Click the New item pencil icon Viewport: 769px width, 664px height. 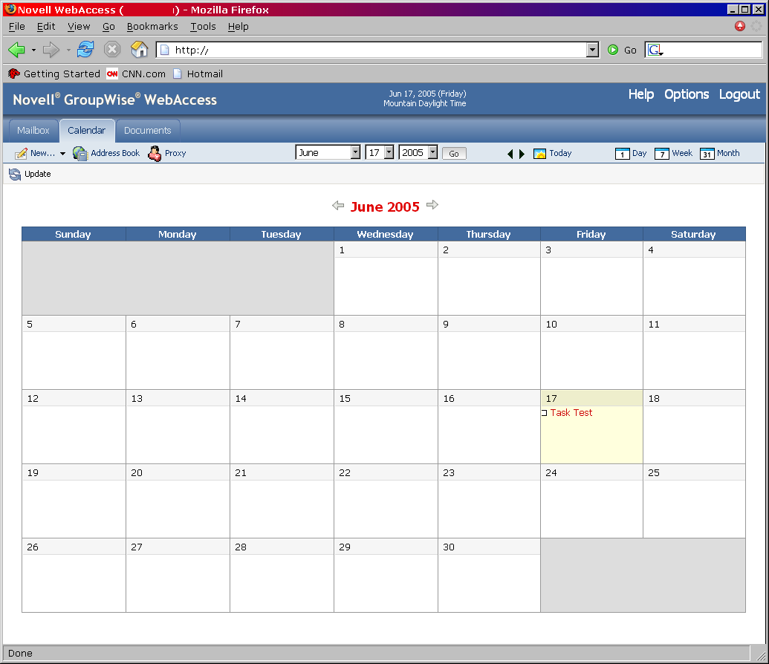tap(21, 153)
